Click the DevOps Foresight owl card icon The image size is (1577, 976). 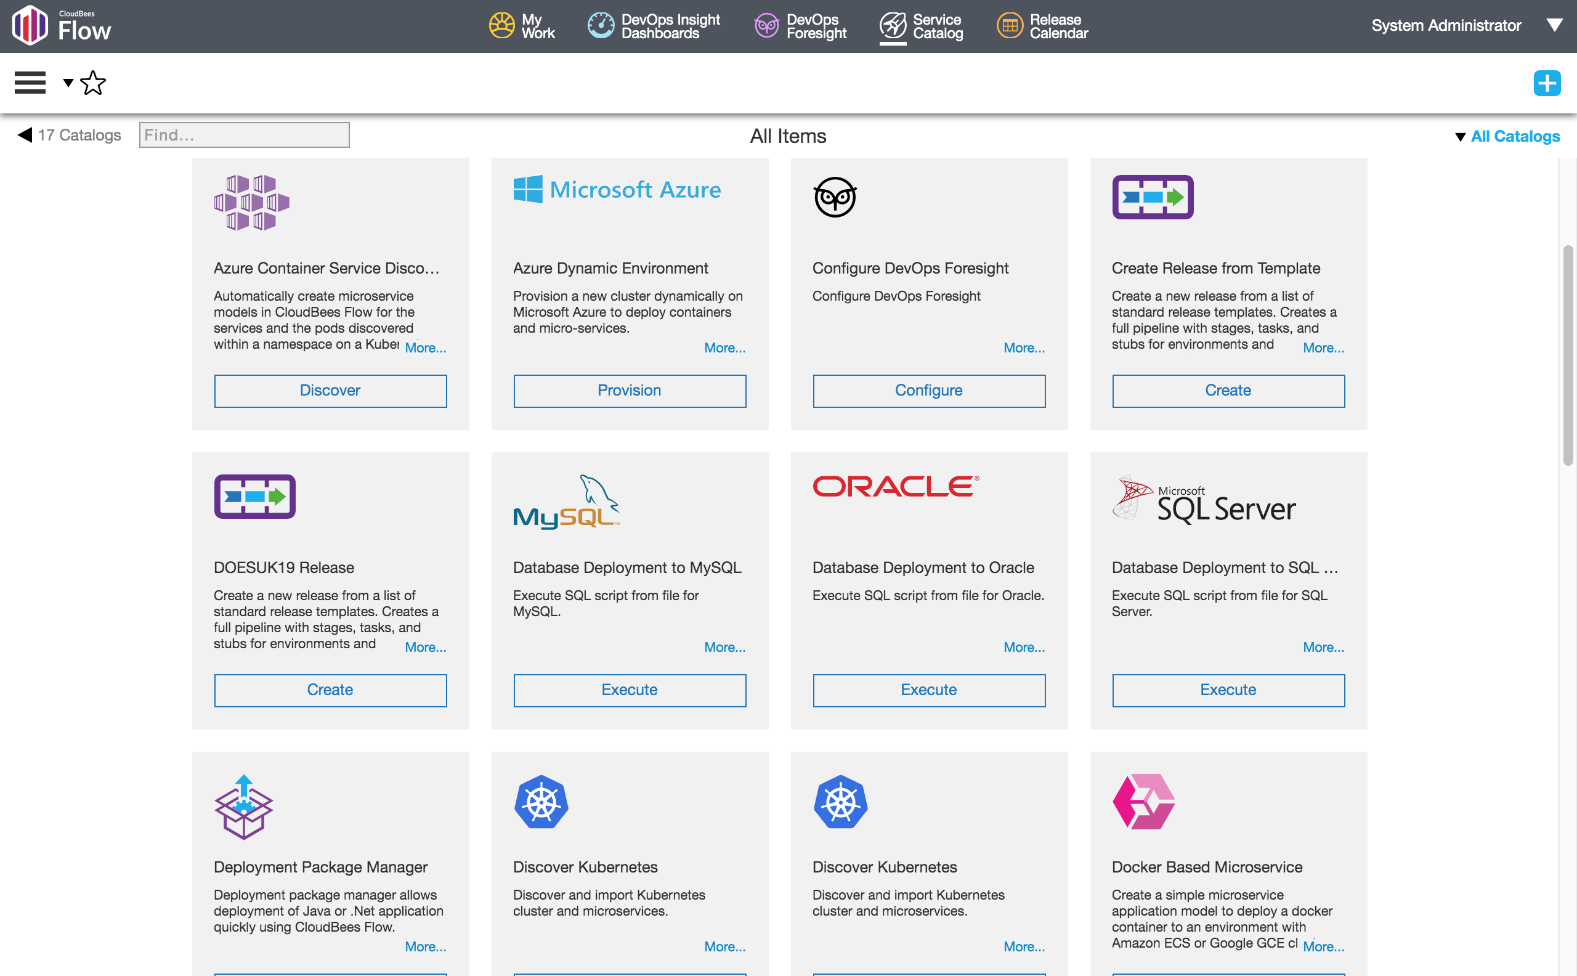(x=834, y=197)
